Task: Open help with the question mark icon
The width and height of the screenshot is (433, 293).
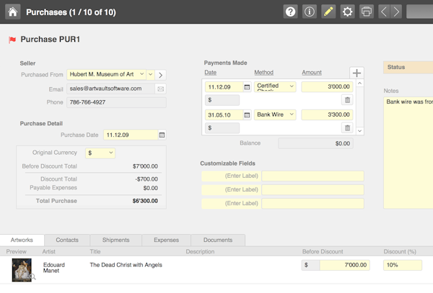Action: [x=291, y=12]
